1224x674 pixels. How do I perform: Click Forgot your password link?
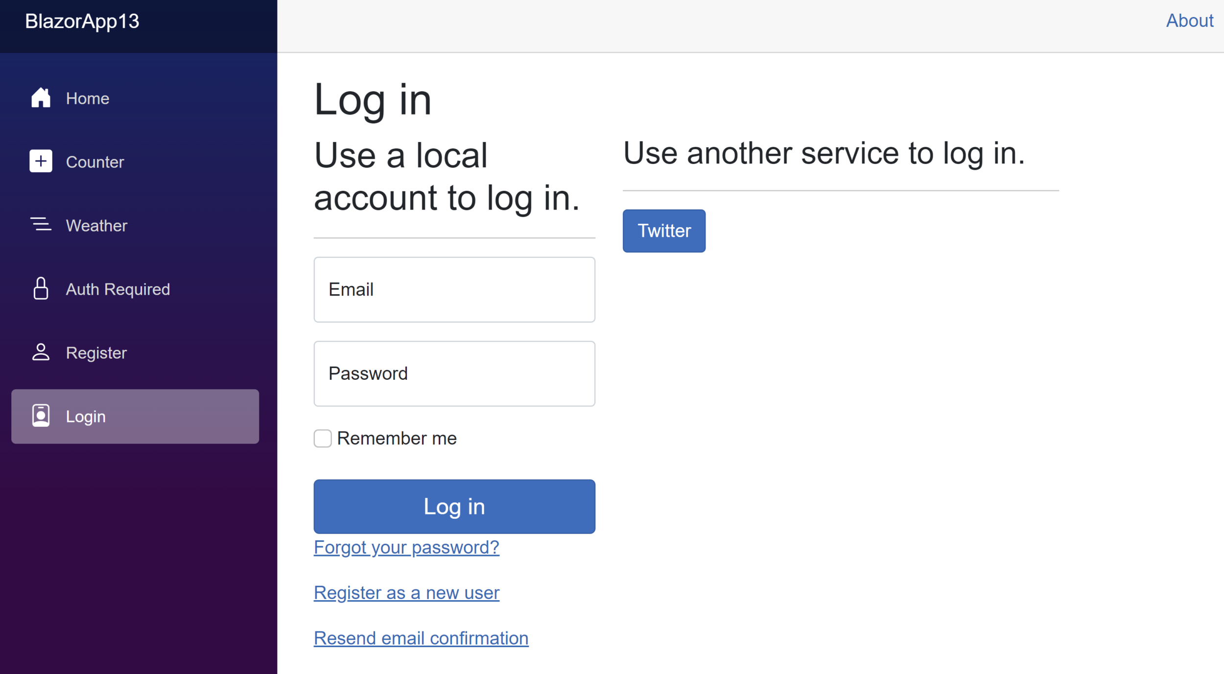[x=406, y=547]
